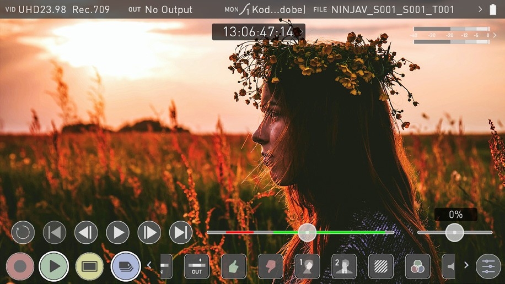Toggle the zebra stripes pattern icon
505x284 pixels.
(380, 266)
